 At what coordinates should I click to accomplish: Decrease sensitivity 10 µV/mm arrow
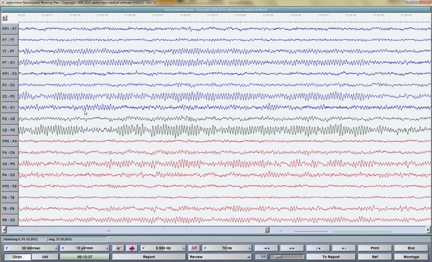(63, 248)
